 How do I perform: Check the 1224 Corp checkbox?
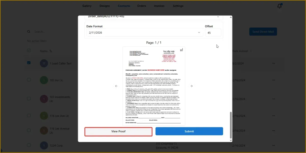(29, 145)
